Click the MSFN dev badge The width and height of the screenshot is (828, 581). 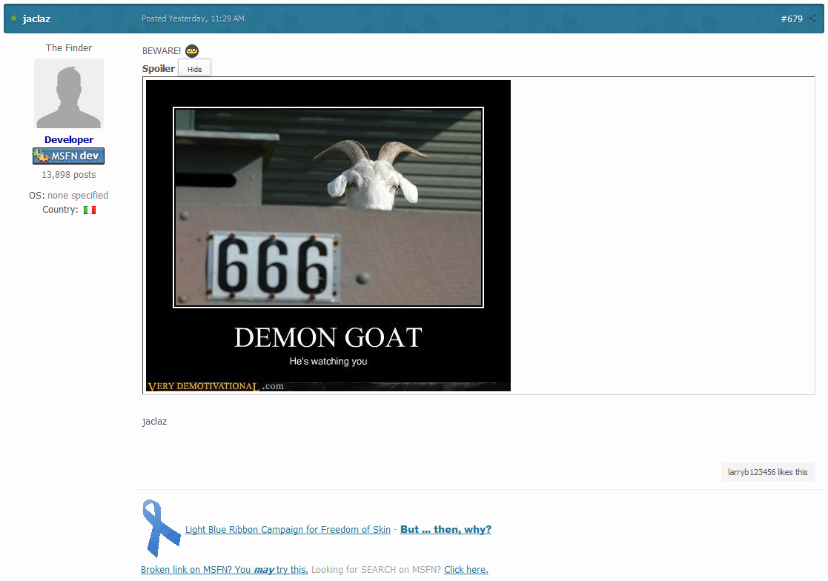tap(69, 156)
